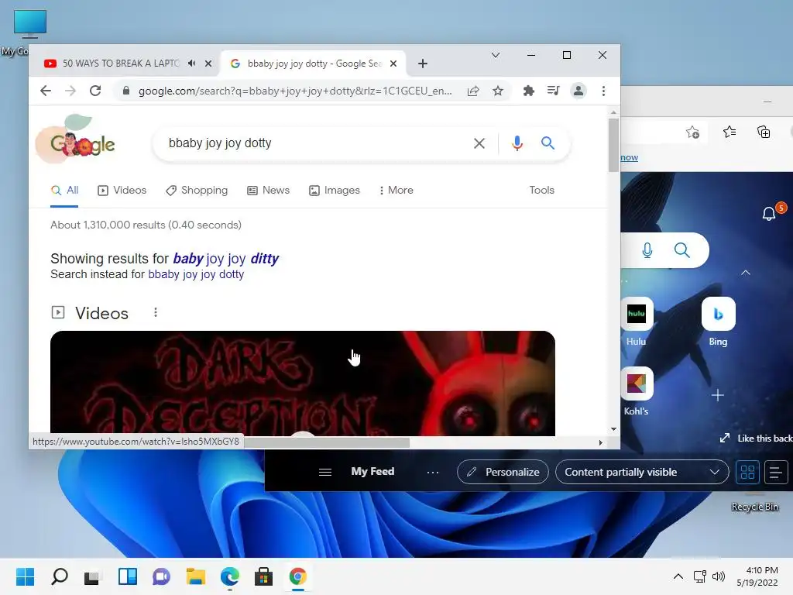The width and height of the screenshot is (793, 595).
Task: Open My Feed three-dot options
Action: (433, 472)
